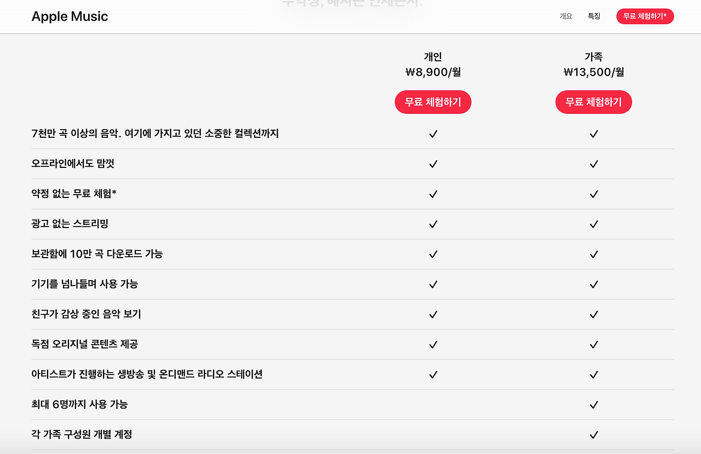701x454 pixels.
Task: Click 가족 checkmark for 오프라인에서도 맘껏 row
Action: tap(594, 164)
